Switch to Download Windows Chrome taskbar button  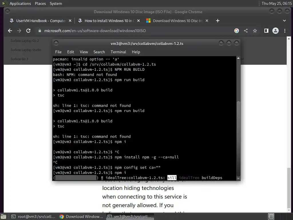[x=81, y=217]
